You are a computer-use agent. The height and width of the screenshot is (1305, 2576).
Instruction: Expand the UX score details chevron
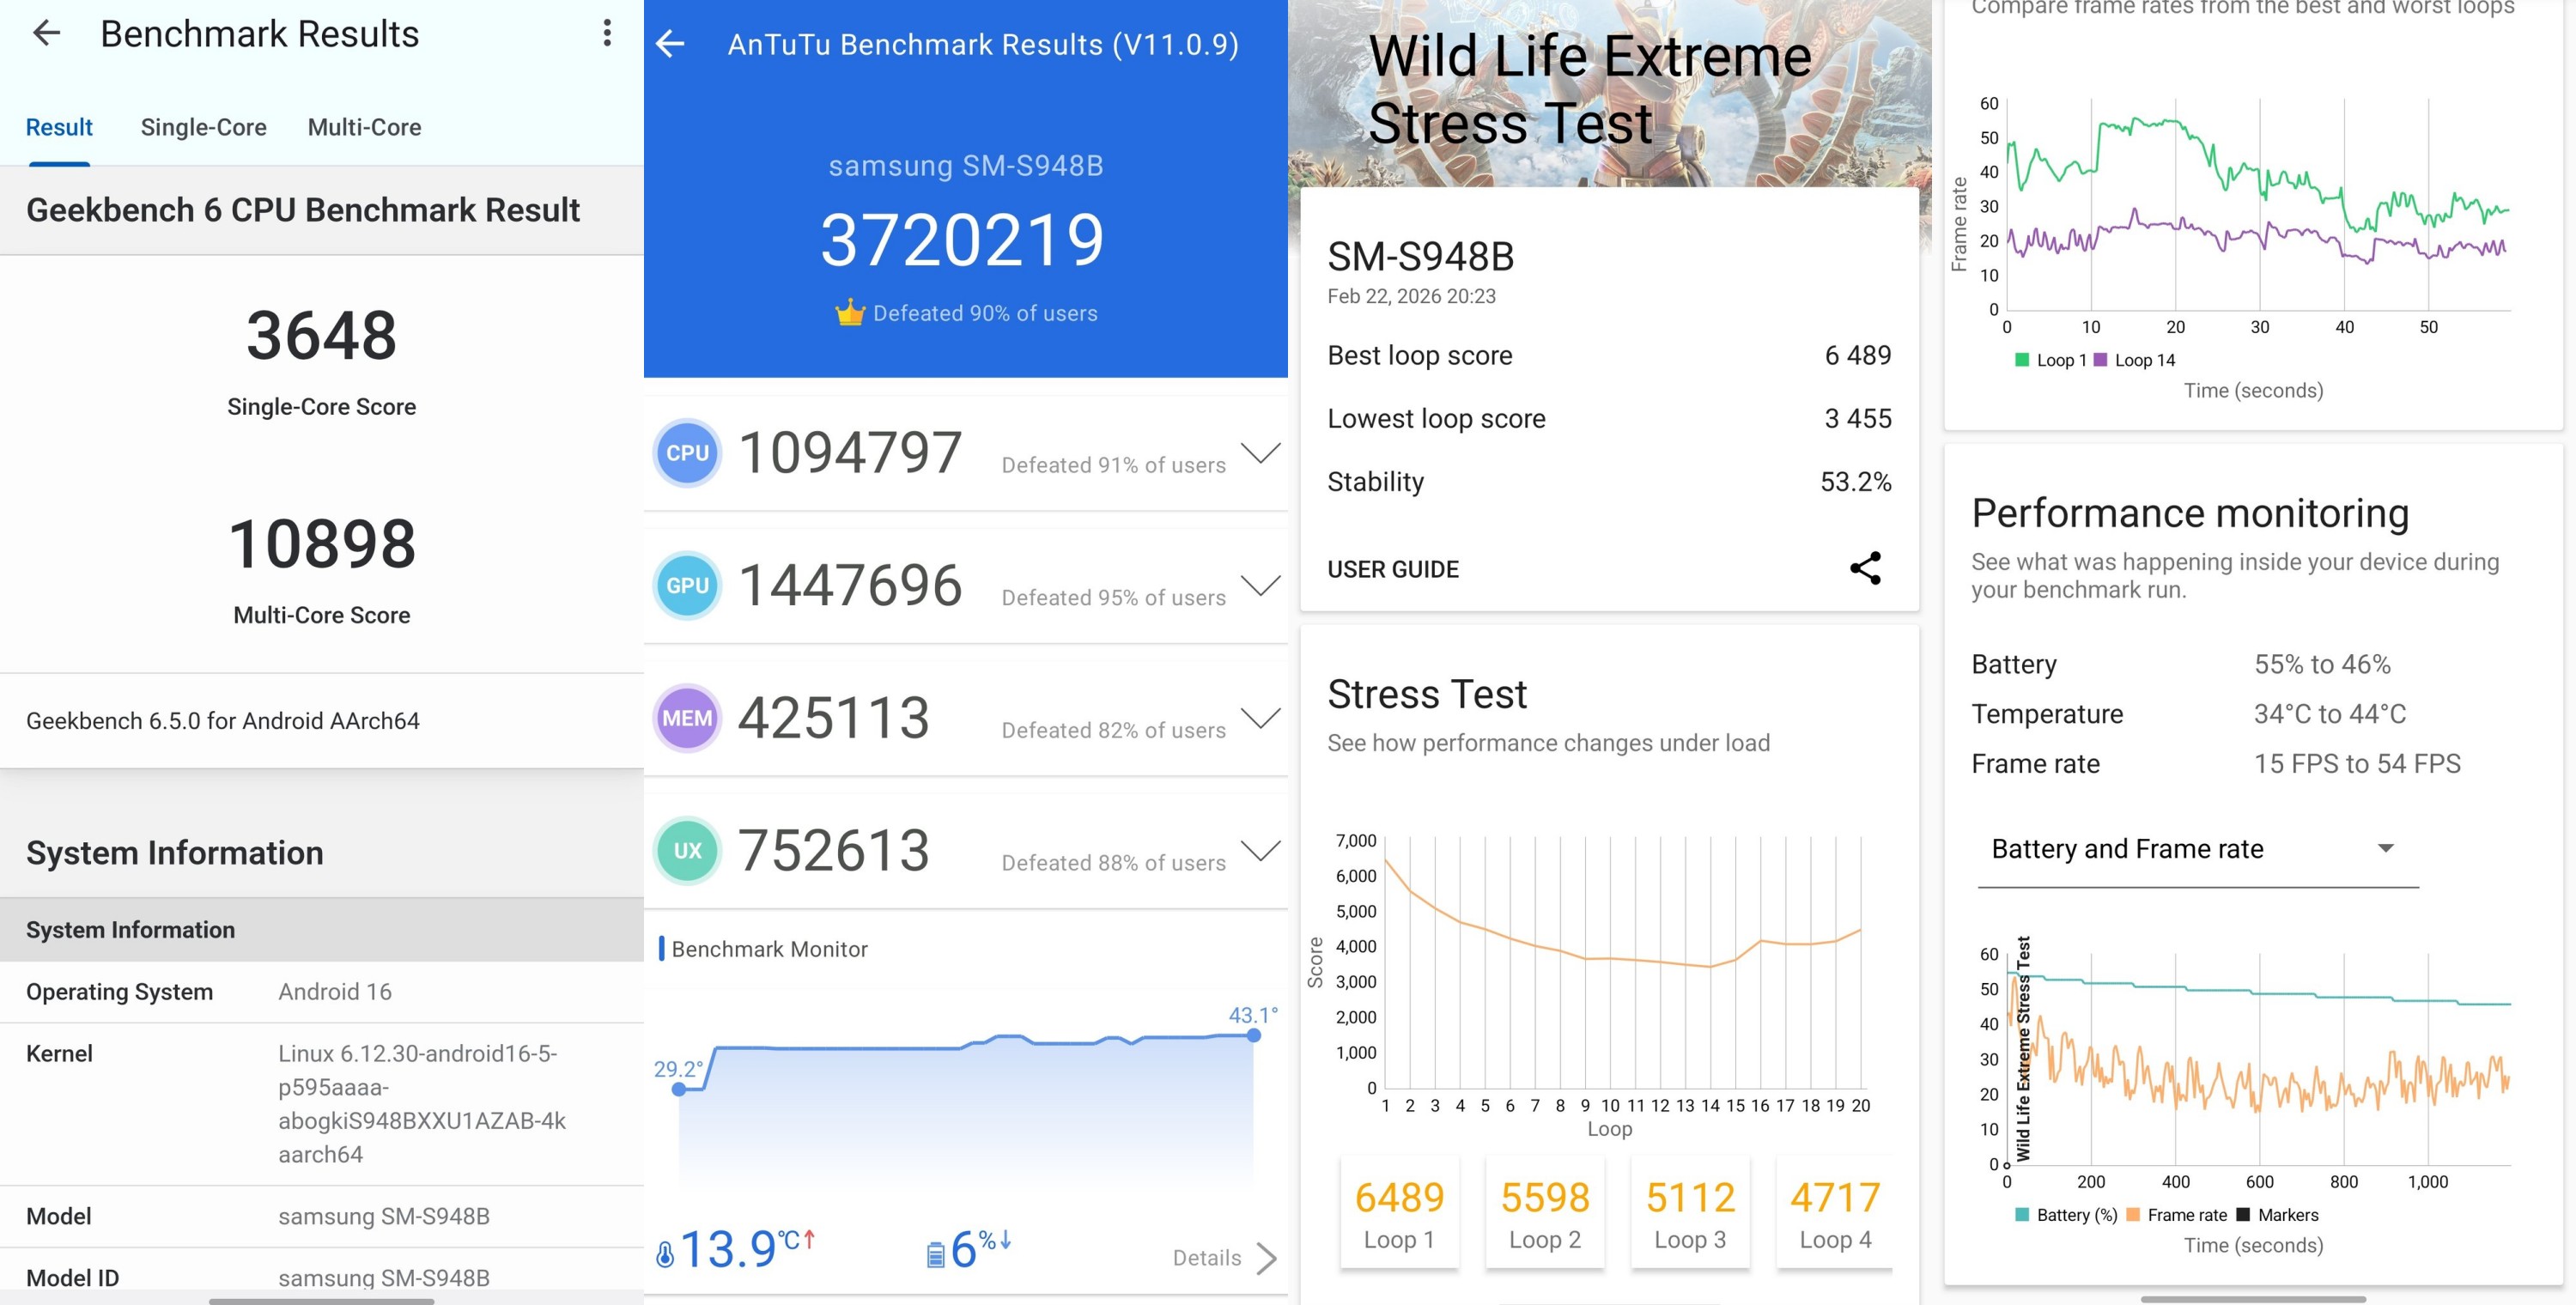pyautogui.click(x=1260, y=851)
